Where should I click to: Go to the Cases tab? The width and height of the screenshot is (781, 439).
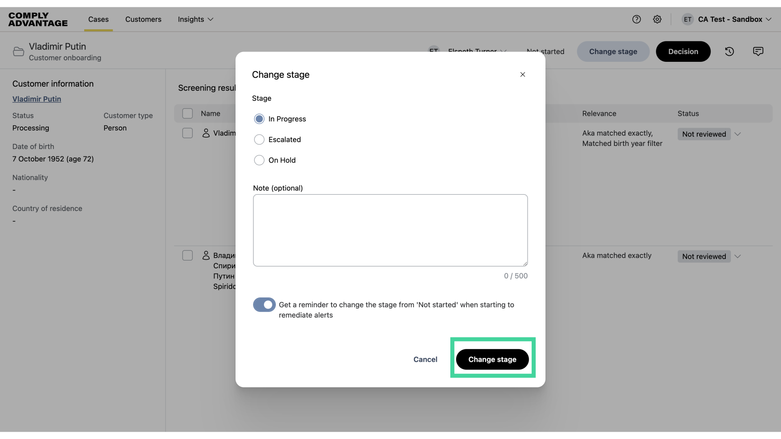[x=98, y=19]
